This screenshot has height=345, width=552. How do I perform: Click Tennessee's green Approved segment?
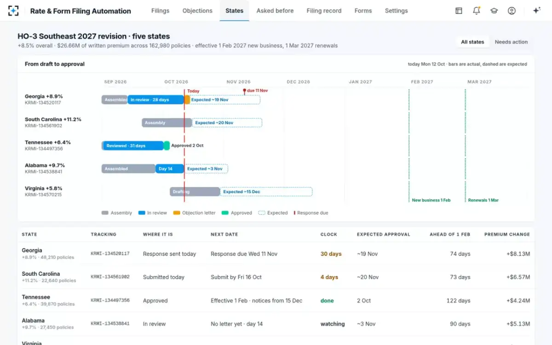point(167,146)
